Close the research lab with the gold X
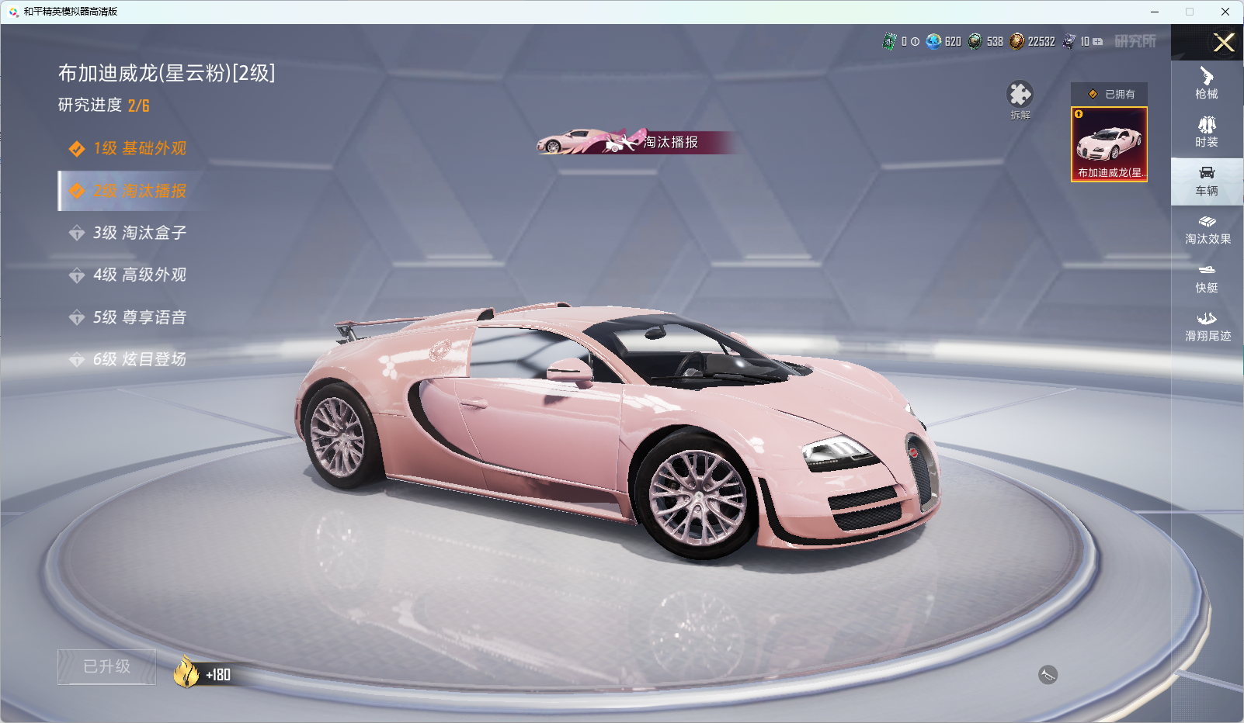Image resolution: width=1244 pixels, height=723 pixels. click(x=1224, y=43)
